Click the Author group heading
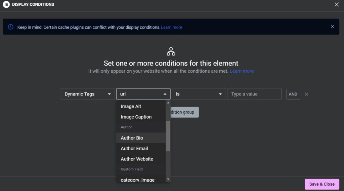Viewport: 344px width, 191px height. click(126, 127)
